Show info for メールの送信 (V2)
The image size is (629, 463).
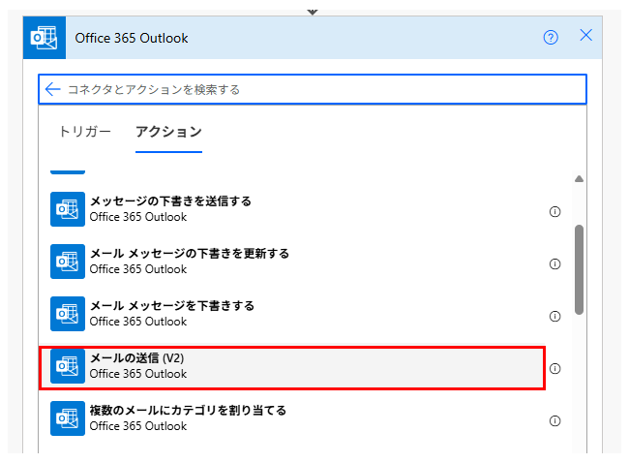[x=554, y=369]
